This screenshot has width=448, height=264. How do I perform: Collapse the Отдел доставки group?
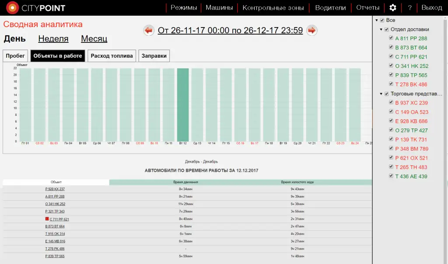click(381, 29)
